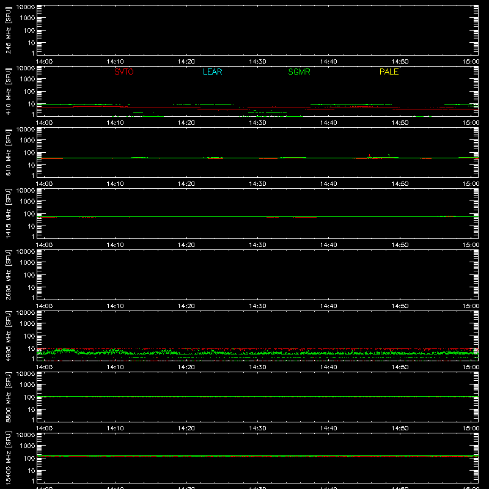Click the red spike in the 610 MHz plot

(370, 156)
